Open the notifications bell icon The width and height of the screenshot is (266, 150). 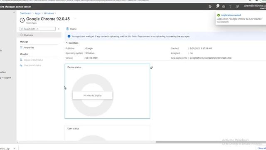coord(217,7)
